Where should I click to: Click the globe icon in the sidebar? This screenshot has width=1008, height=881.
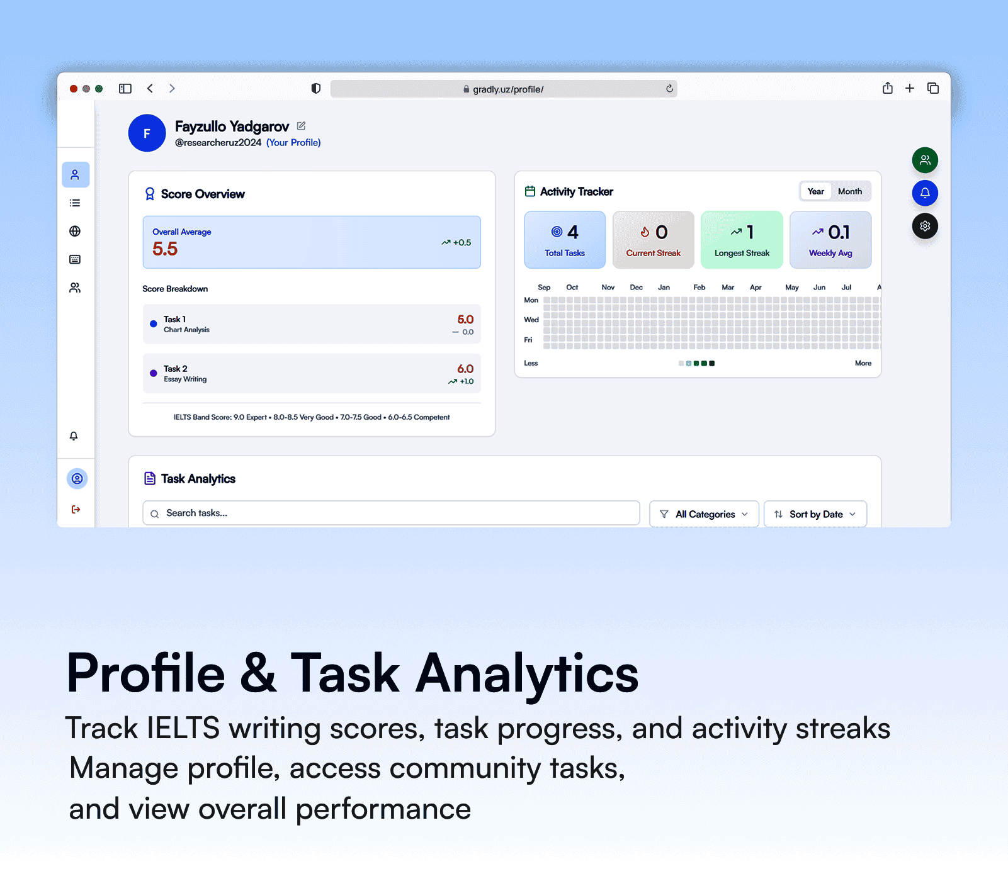point(75,231)
